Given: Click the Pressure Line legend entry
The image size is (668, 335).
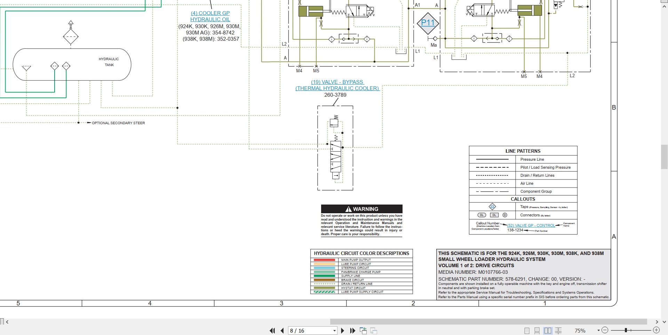Looking at the screenshot, I should [x=532, y=159].
